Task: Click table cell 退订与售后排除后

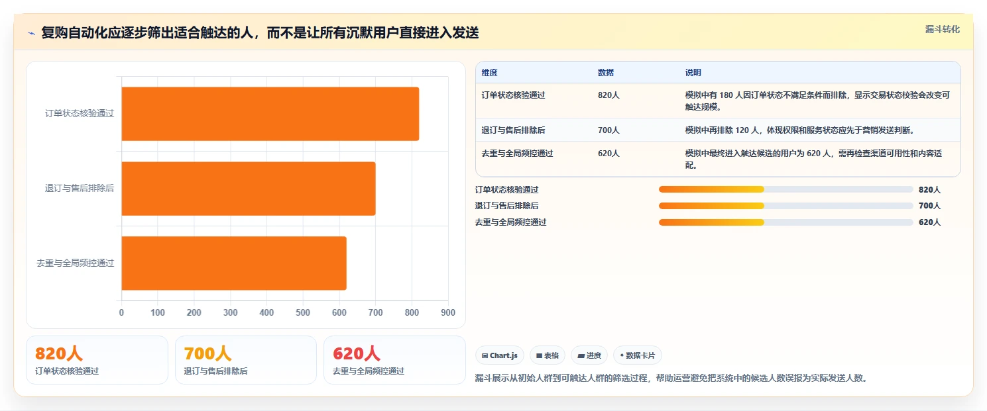Action: pyautogui.click(x=513, y=130)
